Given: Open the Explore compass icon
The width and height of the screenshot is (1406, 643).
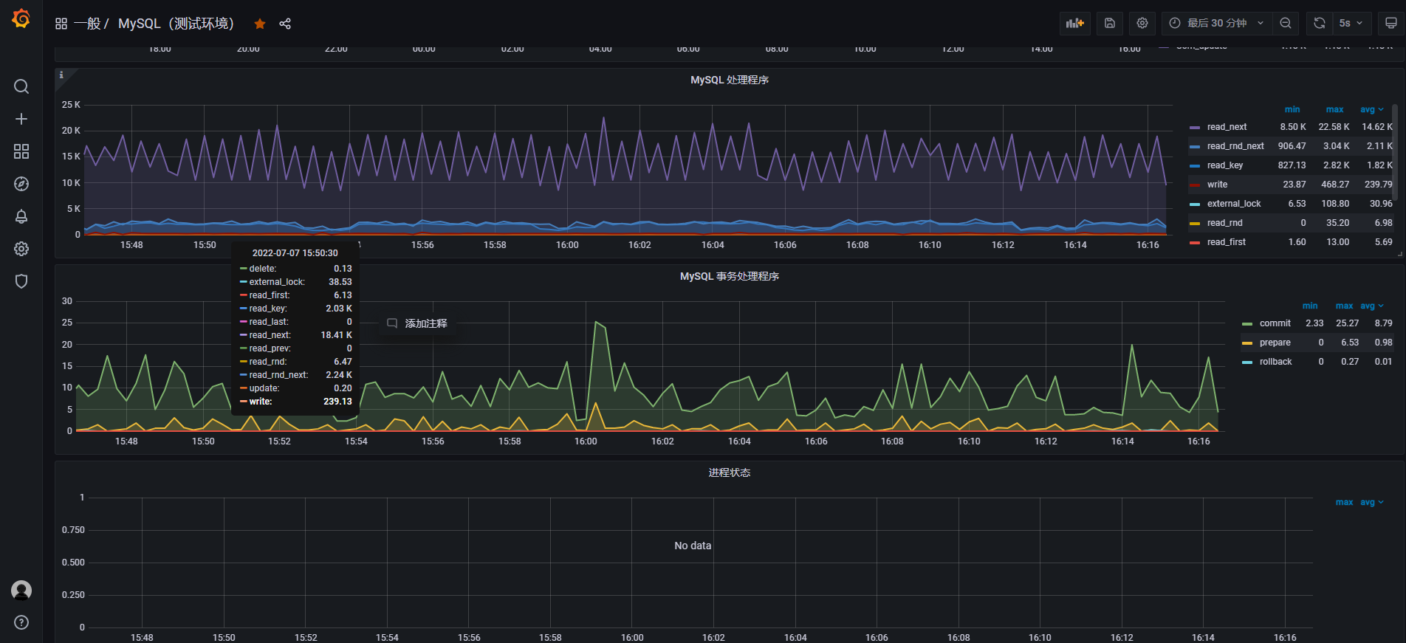Looking at the screenshot, I should tap(21, 184).
